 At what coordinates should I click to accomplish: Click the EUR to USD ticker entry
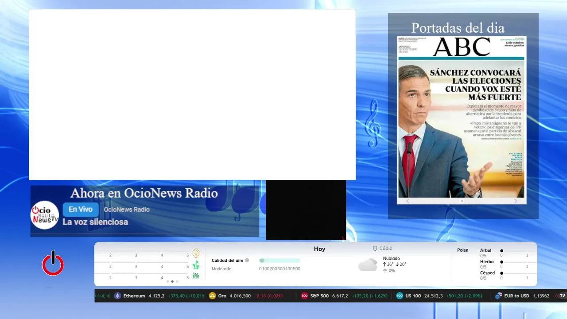click(x=525, y=296)
